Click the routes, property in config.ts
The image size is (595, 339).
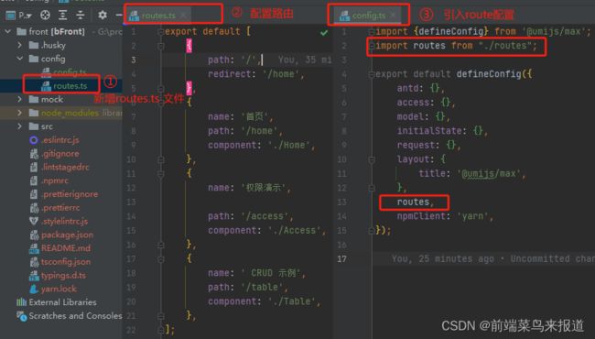point(416,202)
